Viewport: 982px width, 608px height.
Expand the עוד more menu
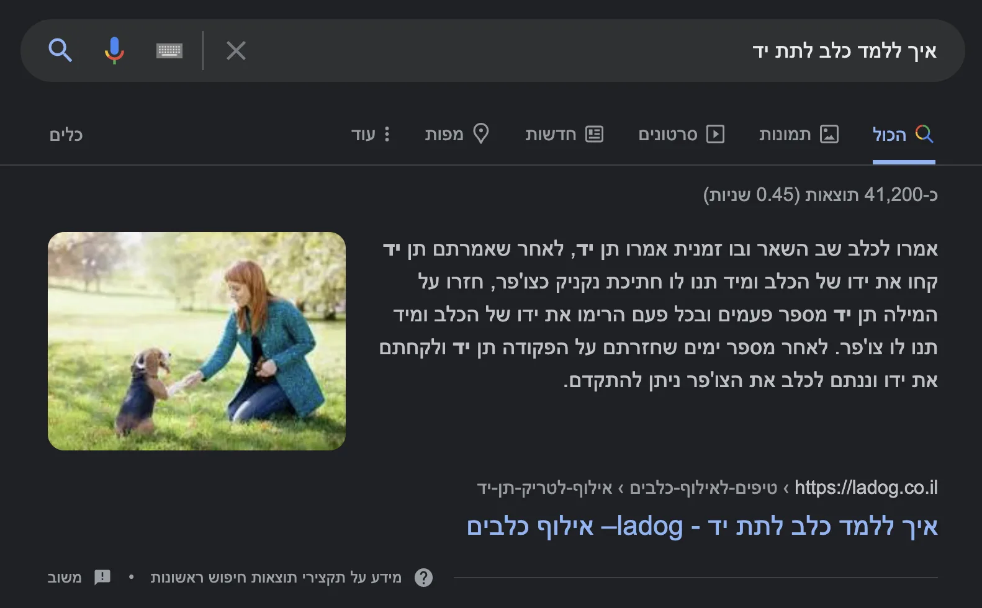coord(371,134)
